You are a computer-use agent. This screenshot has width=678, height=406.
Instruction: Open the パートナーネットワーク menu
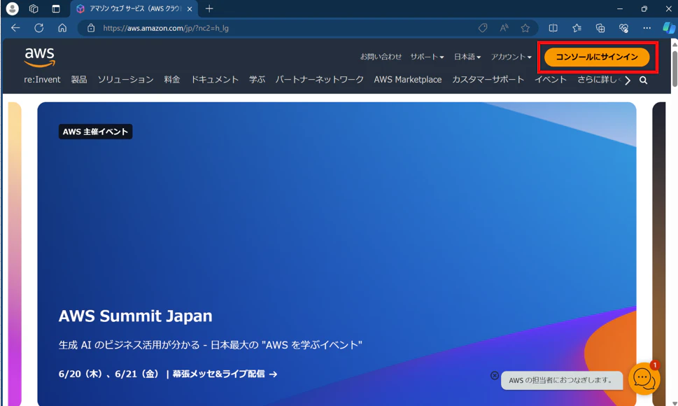click(x=320, y=80)
